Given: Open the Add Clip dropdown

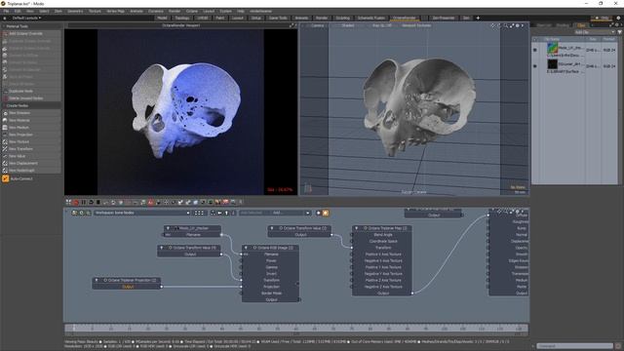Looking at the screenshot, I should tap(595, 32).
